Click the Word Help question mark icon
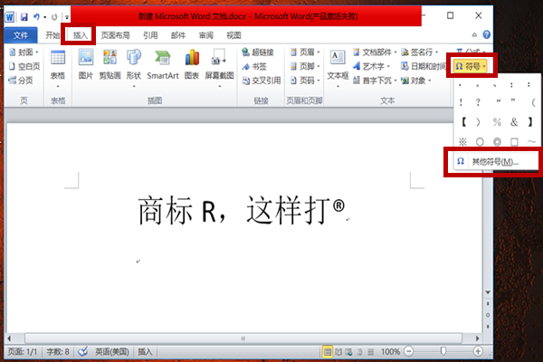The height and width of the screenshot is (362, 543). coord(487,34)
